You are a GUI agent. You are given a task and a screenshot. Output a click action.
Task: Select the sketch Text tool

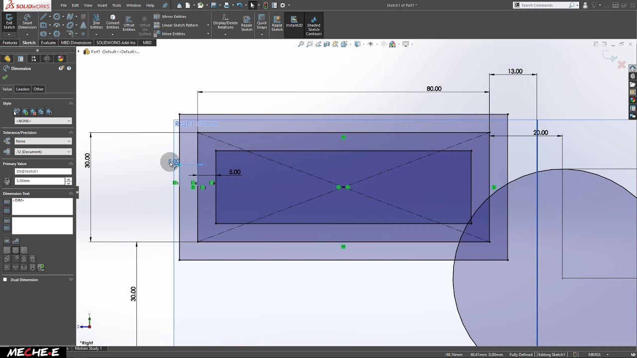[x=83, y=25]
